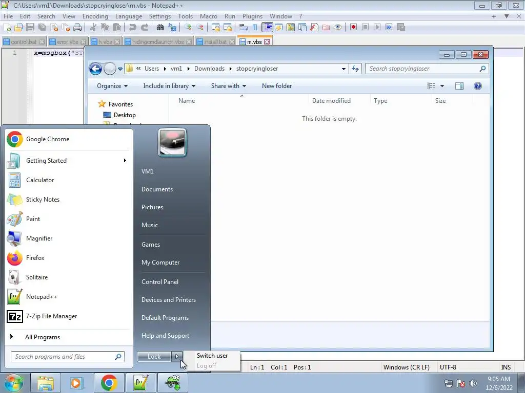Toggle Show All Characters pilcrow icon
525x393 pixels.
(x=255, y=28)
